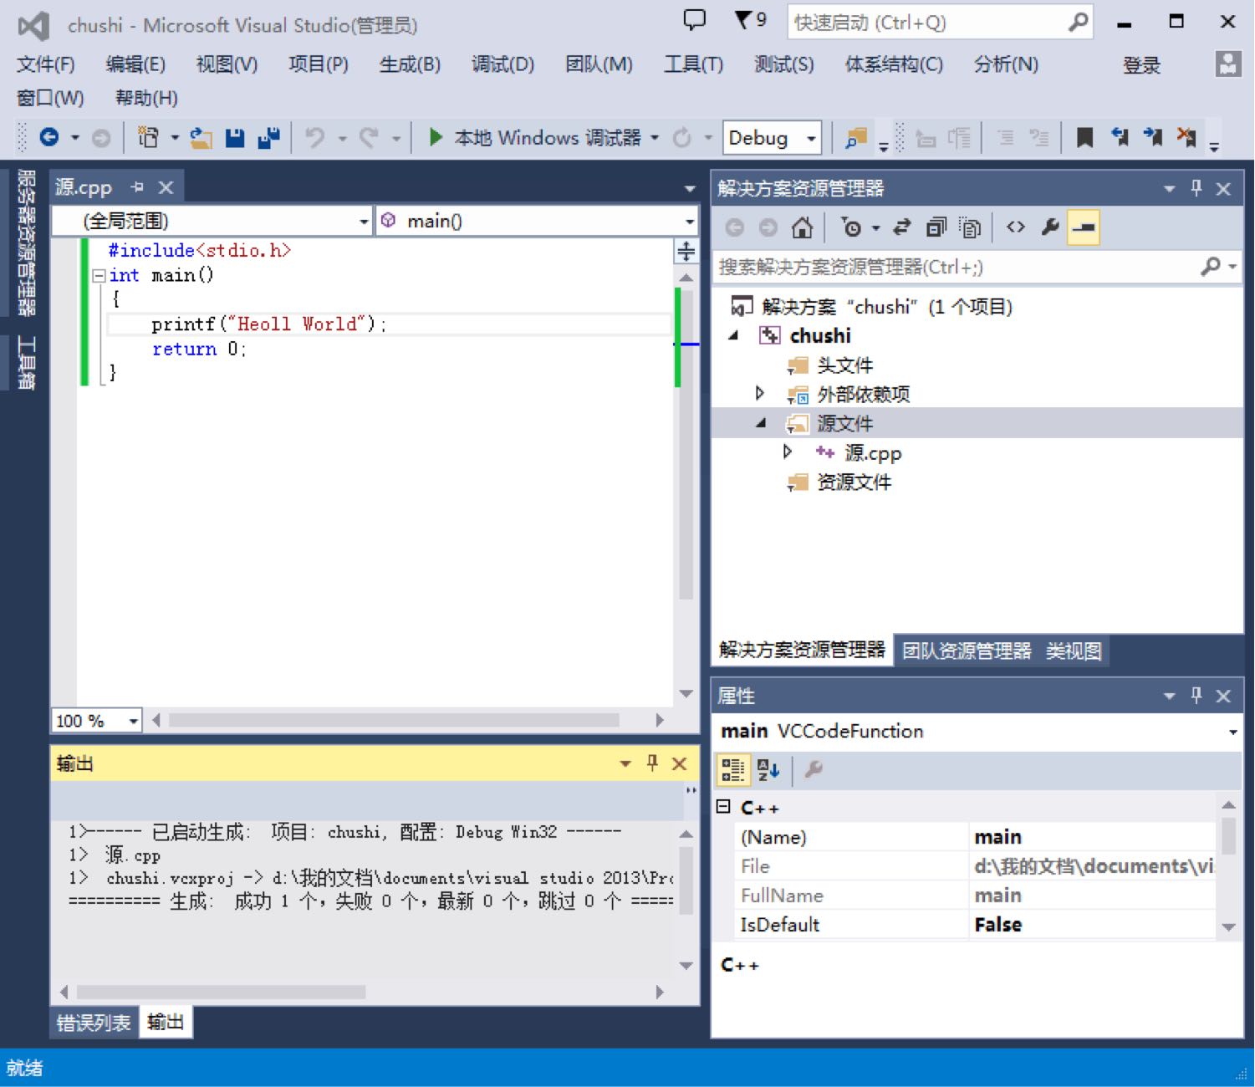Image resolution: width=1255 pixels, height=1087 pixels.
Task: Select the 头文件 folder in the tree
Action: (844, 365)
